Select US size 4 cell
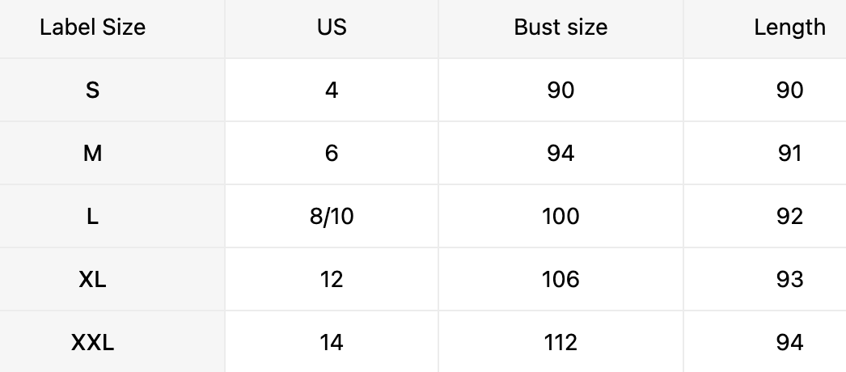This screenshot has height=372, width=846. coord(332,90)
